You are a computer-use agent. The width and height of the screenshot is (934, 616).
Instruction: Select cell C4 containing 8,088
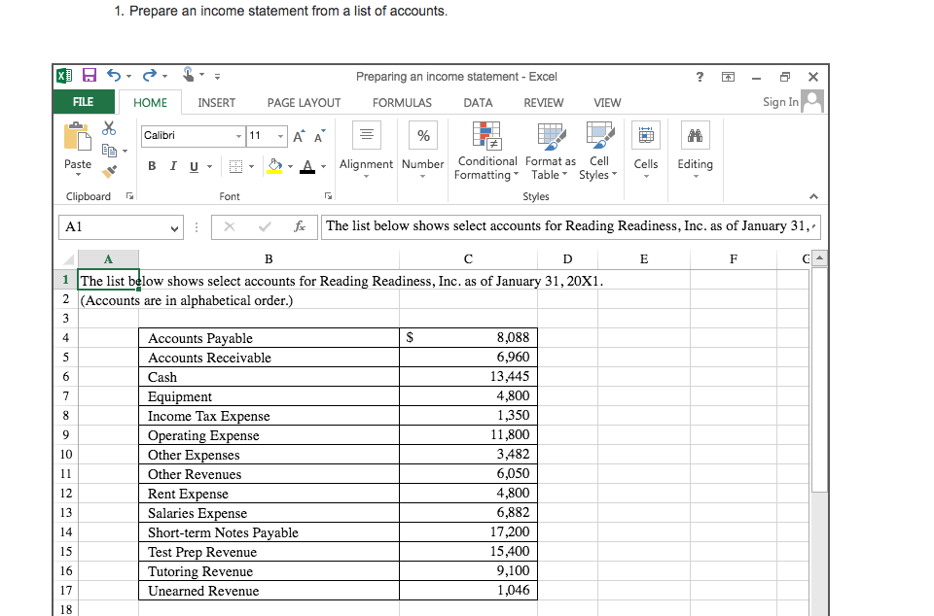(x=467, y=337)
